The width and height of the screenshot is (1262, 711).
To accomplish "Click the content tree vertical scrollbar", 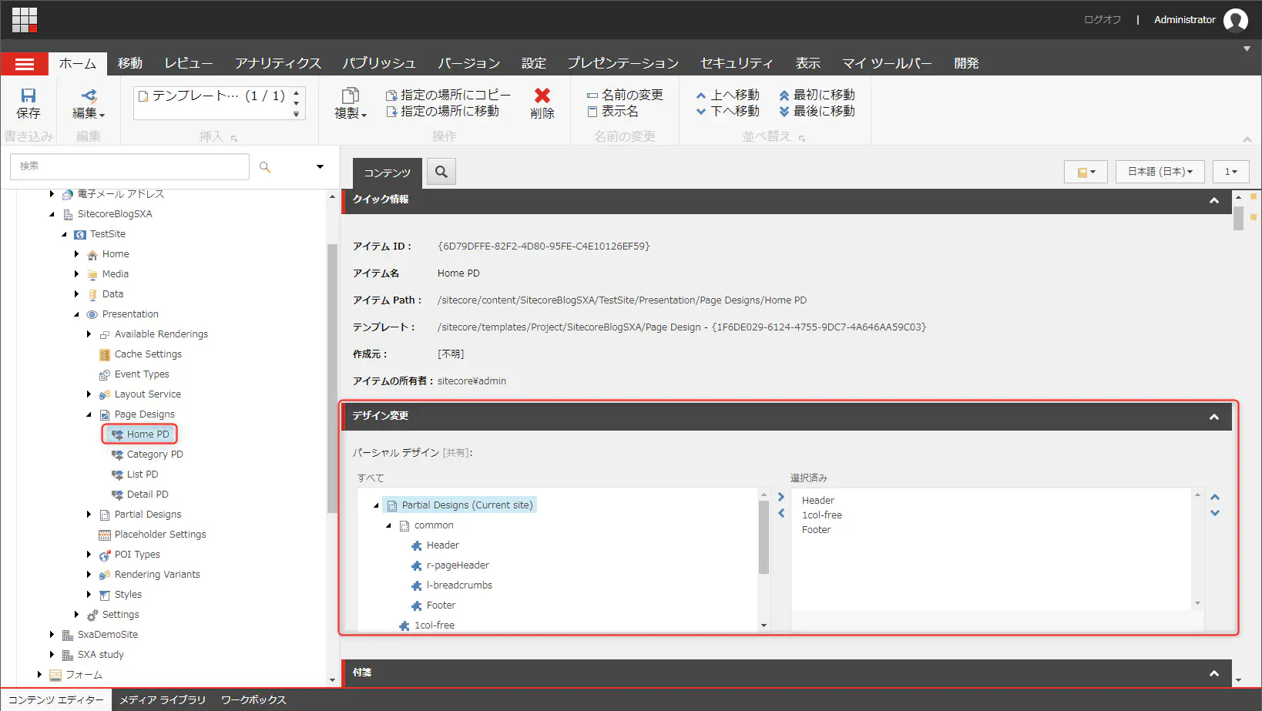I will click(332, 377).
